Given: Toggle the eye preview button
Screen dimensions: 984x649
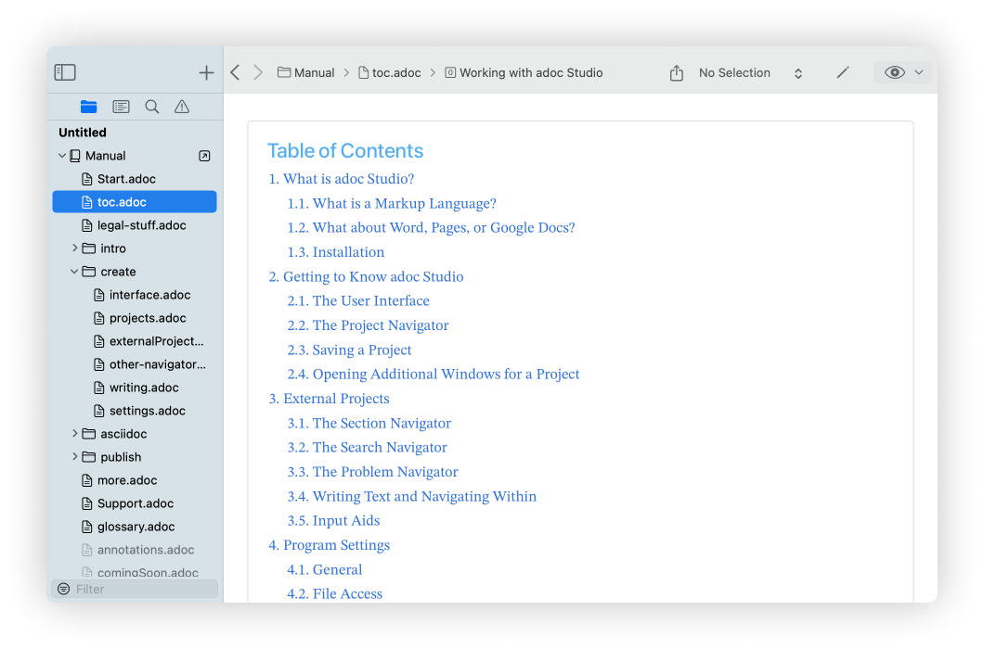Looking at the screenshot, I should coord(894,72).
